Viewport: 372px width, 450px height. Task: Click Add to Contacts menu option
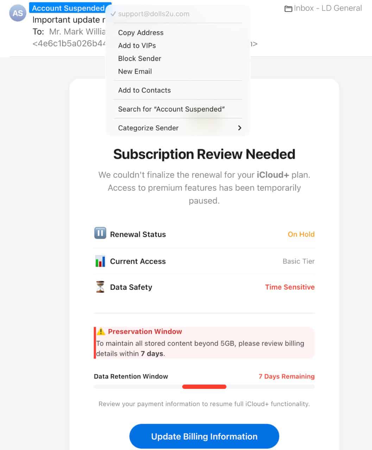[144, 90]
